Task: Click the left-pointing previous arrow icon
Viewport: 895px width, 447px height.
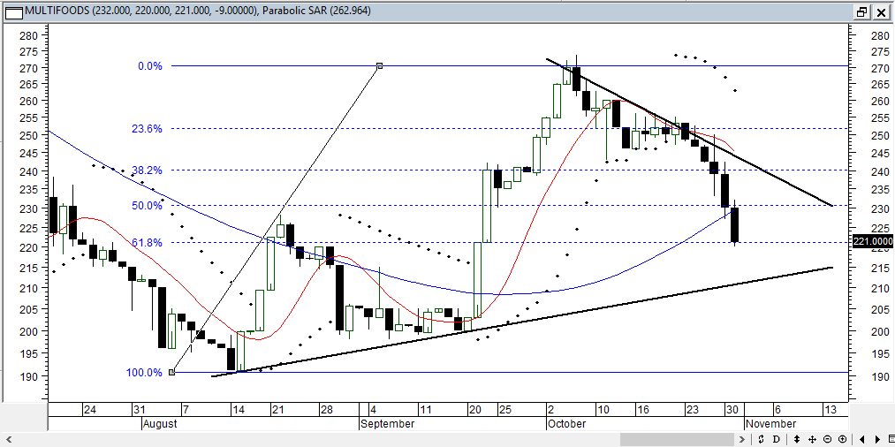Action: (x=862, y=439)
